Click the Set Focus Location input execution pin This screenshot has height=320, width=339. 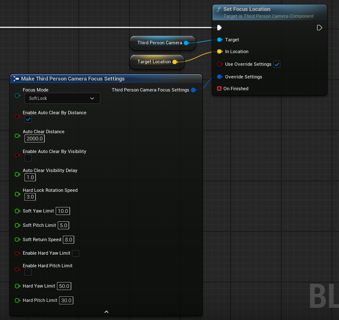click(219, 28)
